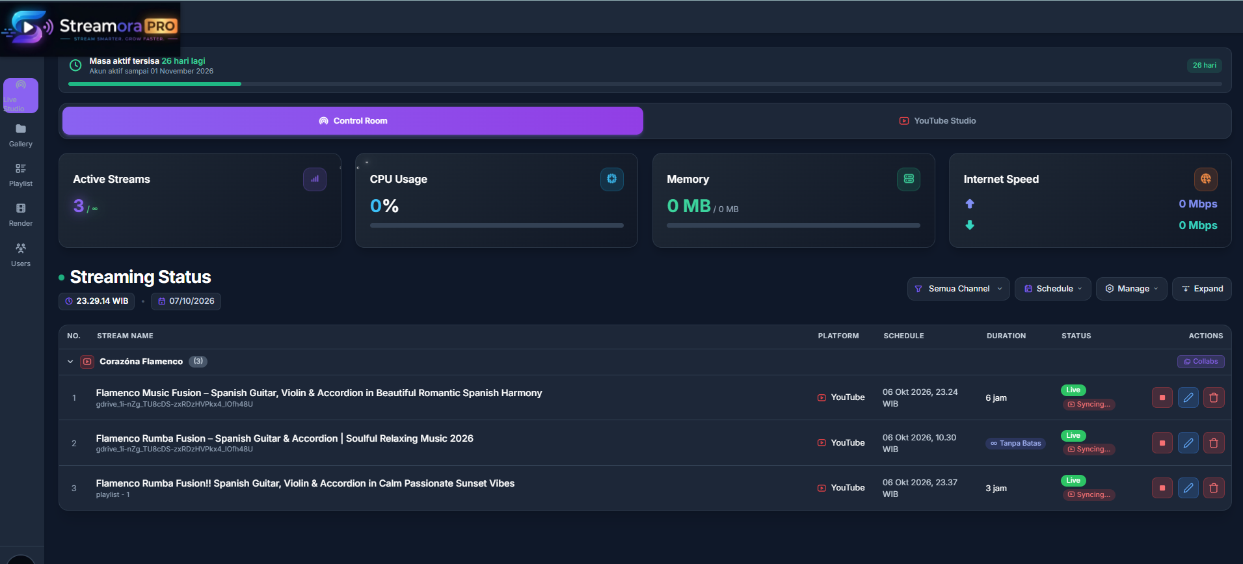This screenshot has height=564, width=1243.
Task: Click the Syncing status in row 1
Action: pyautogui.click(x=1089, y=405)
